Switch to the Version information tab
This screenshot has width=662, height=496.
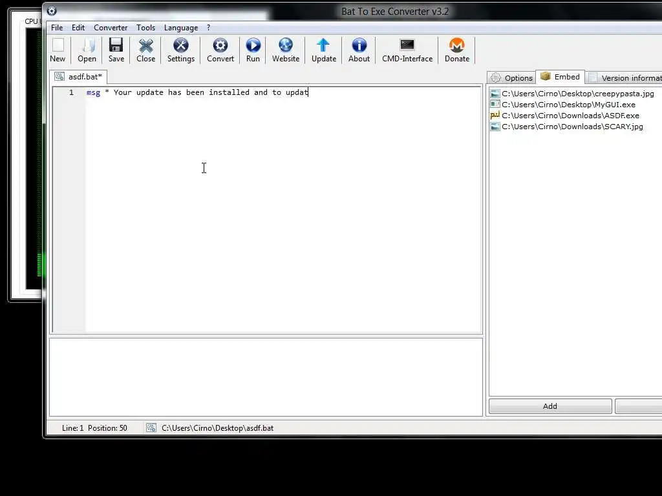coord(625,77)
